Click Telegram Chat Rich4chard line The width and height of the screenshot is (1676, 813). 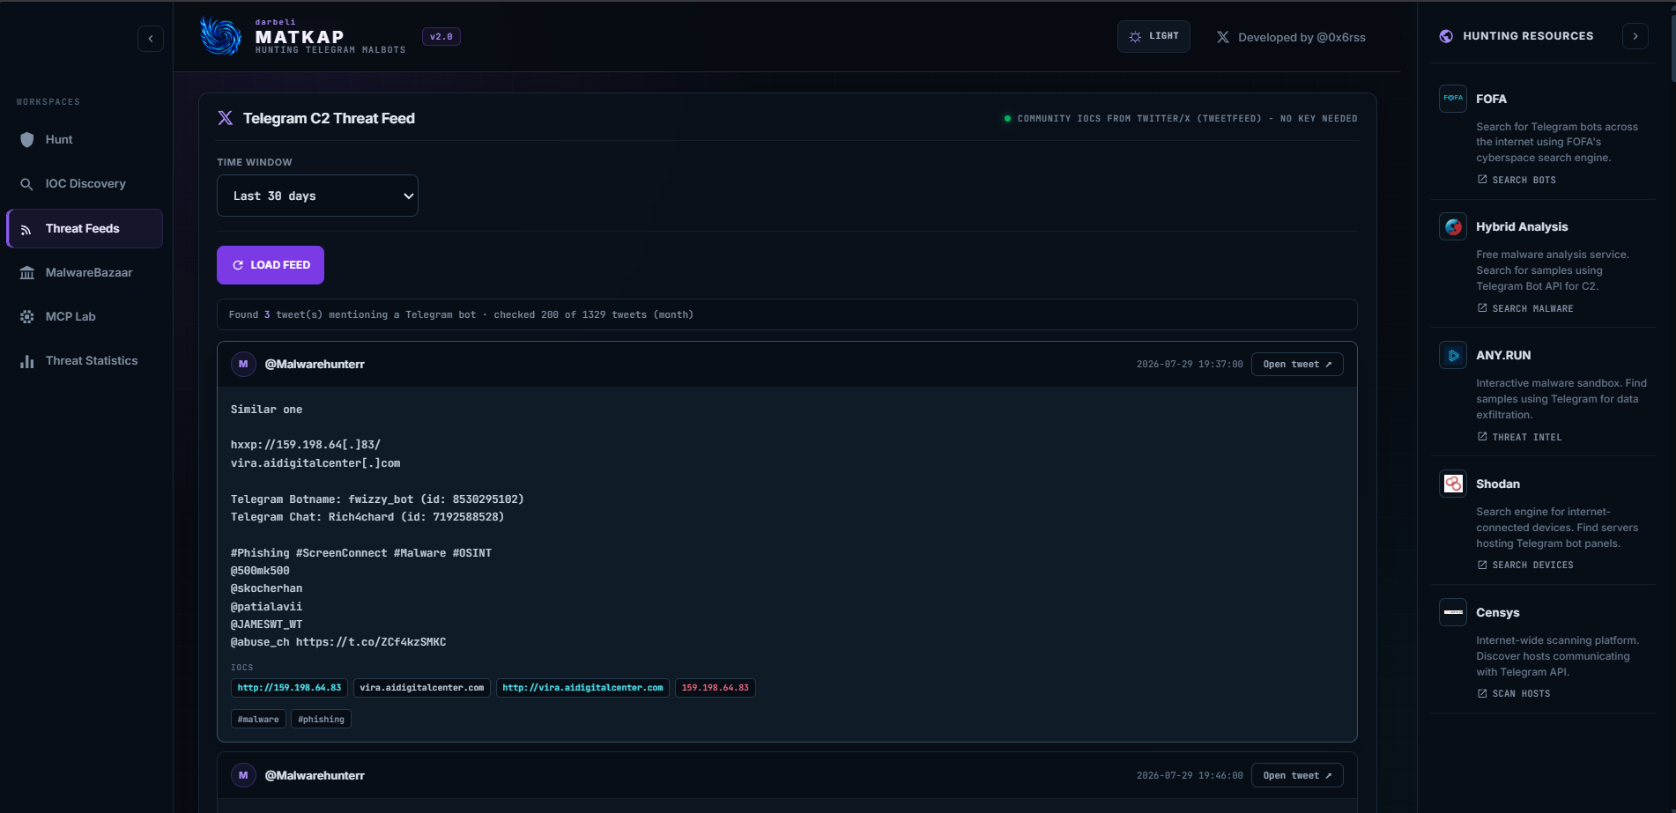click(x=367, y=517)
